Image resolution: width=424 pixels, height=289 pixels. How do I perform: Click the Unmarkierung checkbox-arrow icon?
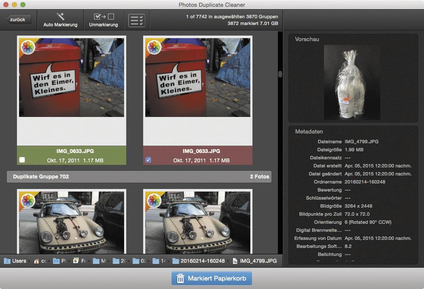(104, 17)
